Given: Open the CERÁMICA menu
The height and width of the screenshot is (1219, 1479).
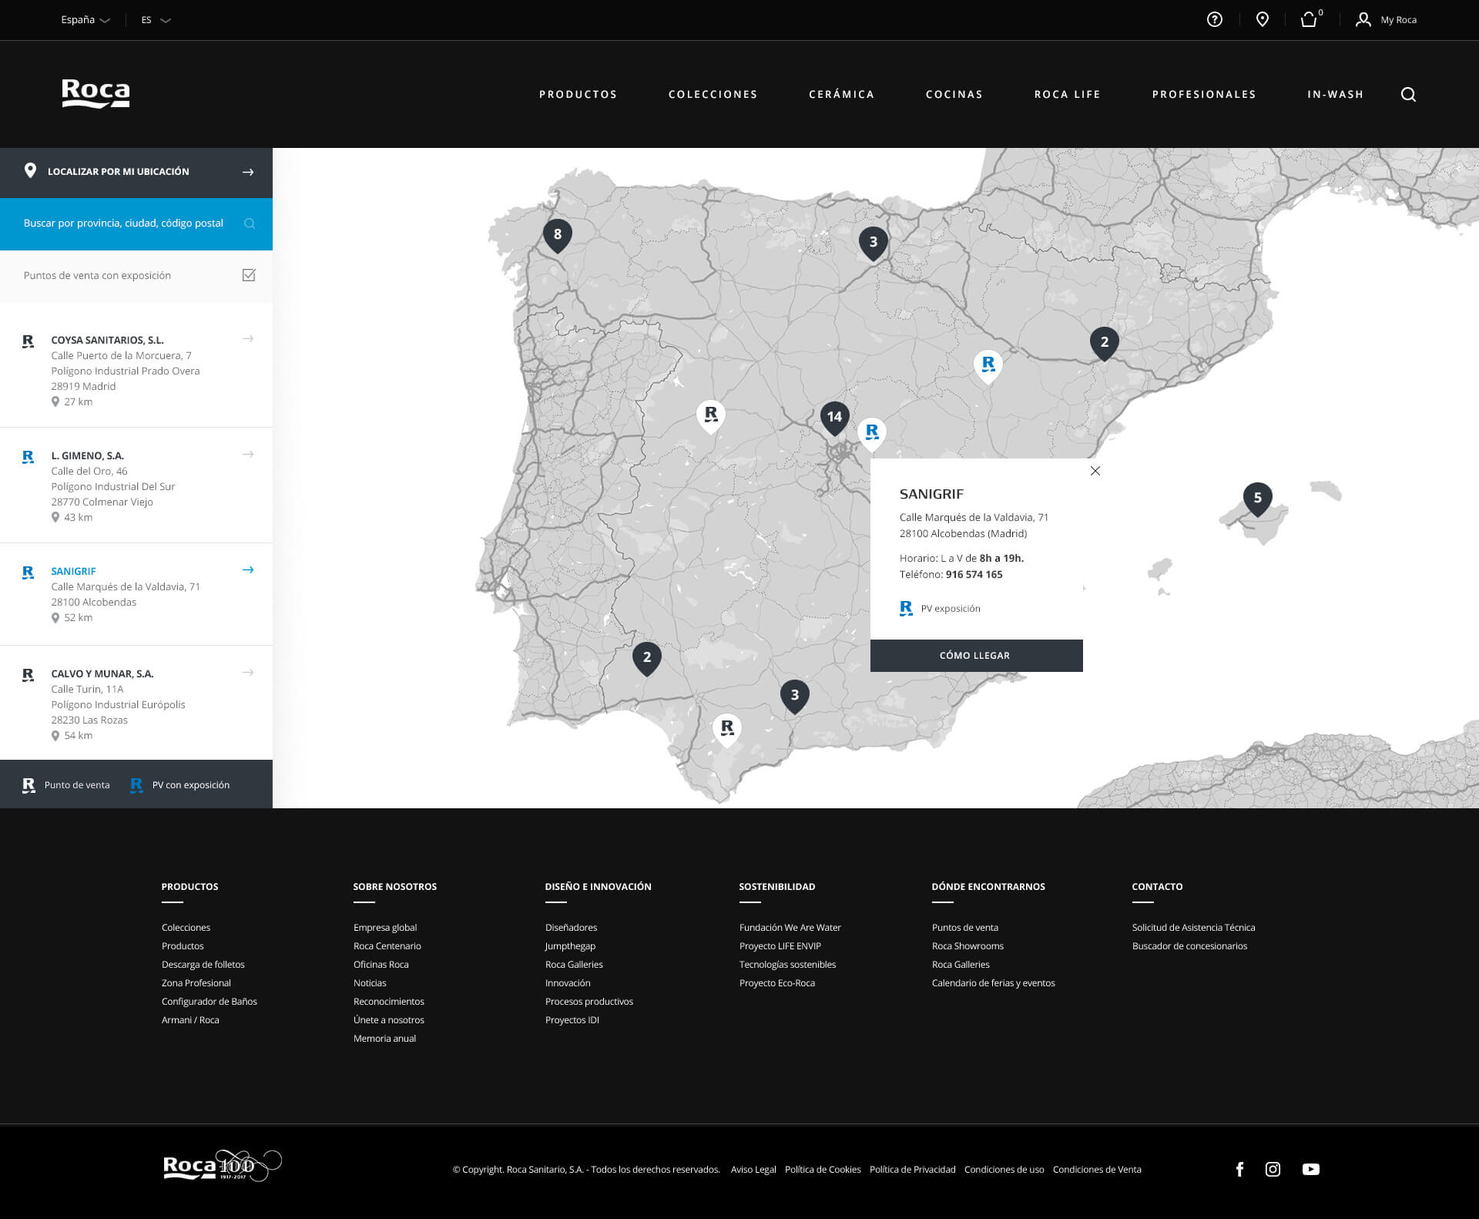Looking at the screenshot, I should 841,94.
